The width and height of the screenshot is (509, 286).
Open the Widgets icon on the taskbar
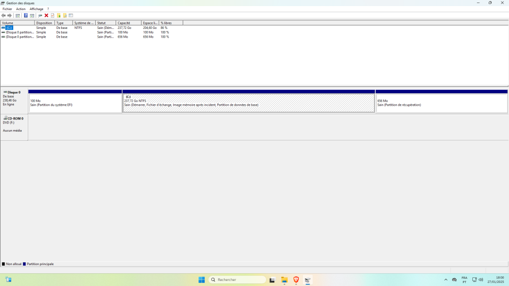[9, 279]
